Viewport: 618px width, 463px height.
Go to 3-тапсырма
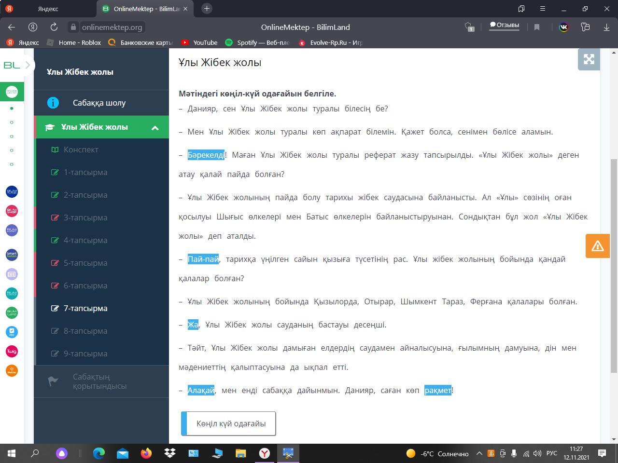click(85, 218)
